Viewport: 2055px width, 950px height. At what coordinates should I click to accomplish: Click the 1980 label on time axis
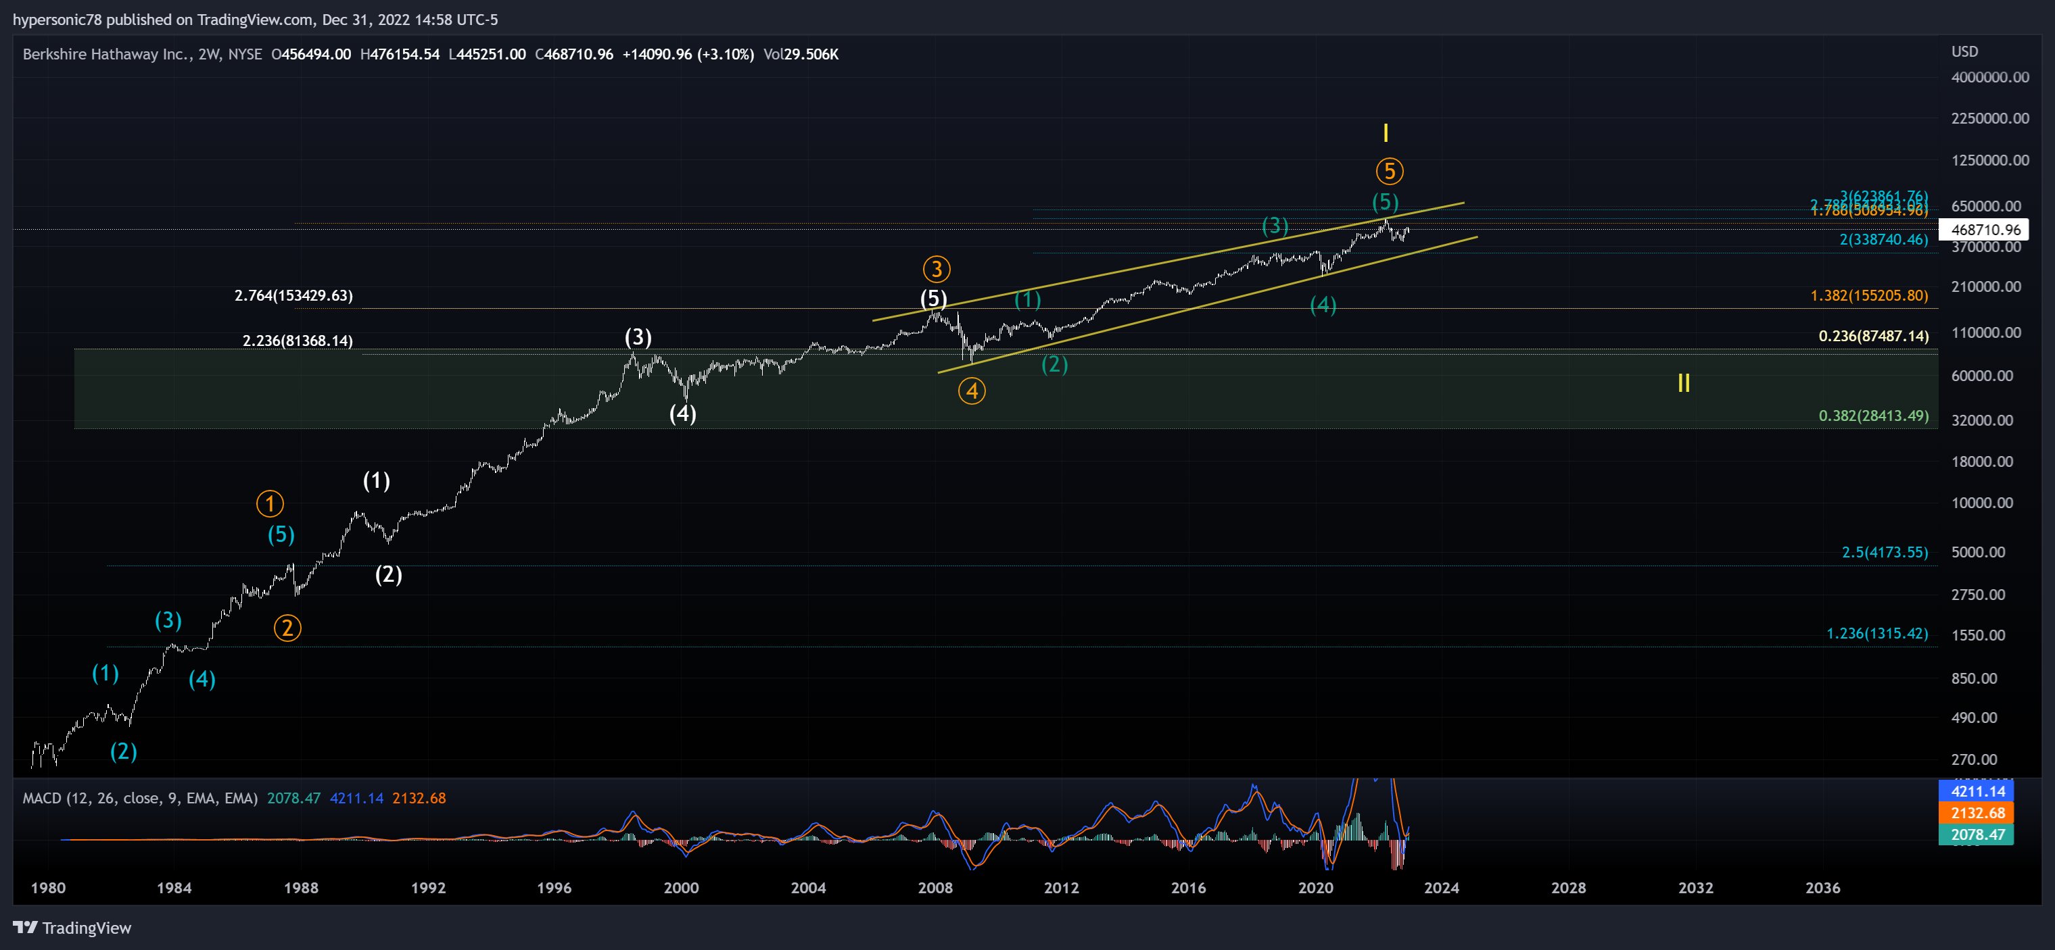[x=48, y=888]
